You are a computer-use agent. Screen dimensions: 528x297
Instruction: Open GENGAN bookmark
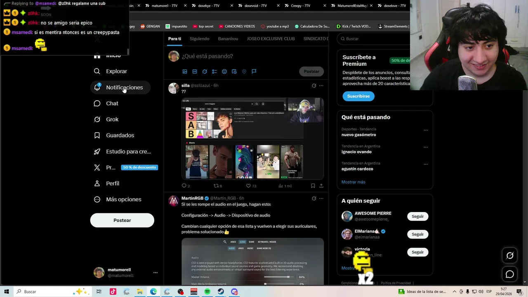click(x=150, y=26)
